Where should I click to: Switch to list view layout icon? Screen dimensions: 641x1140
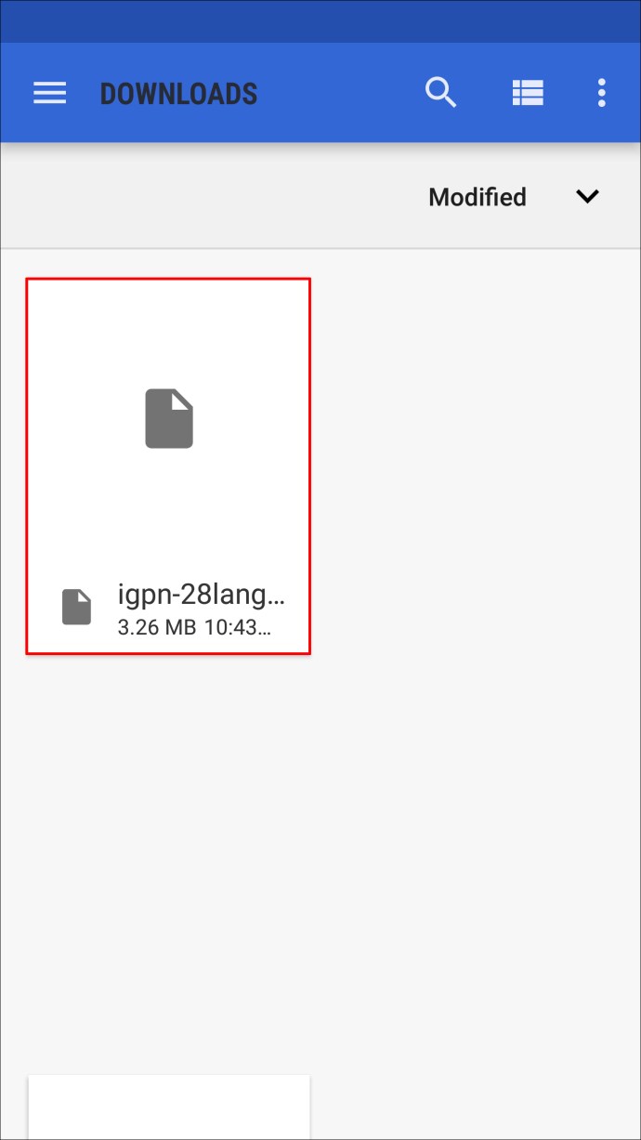[528, 93]
